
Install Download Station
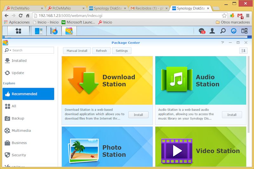click(x=138, y=115)
